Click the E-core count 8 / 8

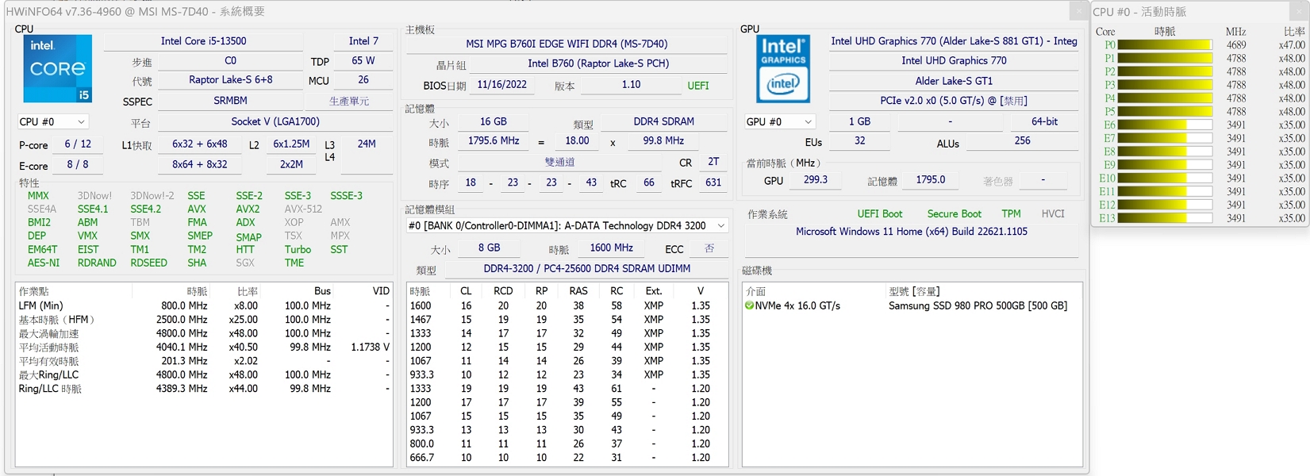pos(78,164)
